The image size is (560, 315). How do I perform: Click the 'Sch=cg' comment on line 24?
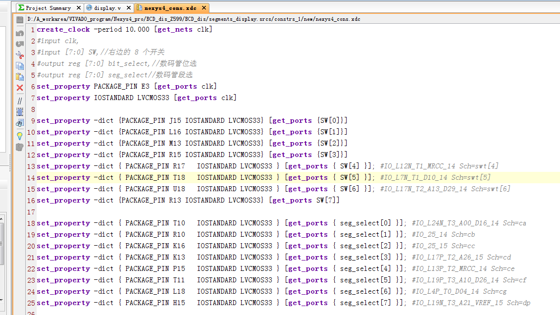click(x=495, y=292)
